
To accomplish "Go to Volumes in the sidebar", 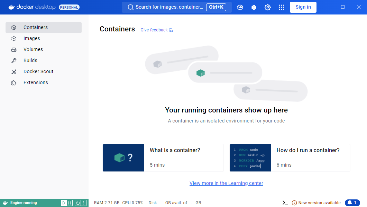I will (33, 49).
